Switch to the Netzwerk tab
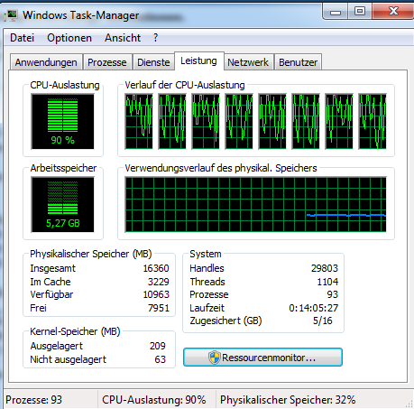 pos(248,62)
